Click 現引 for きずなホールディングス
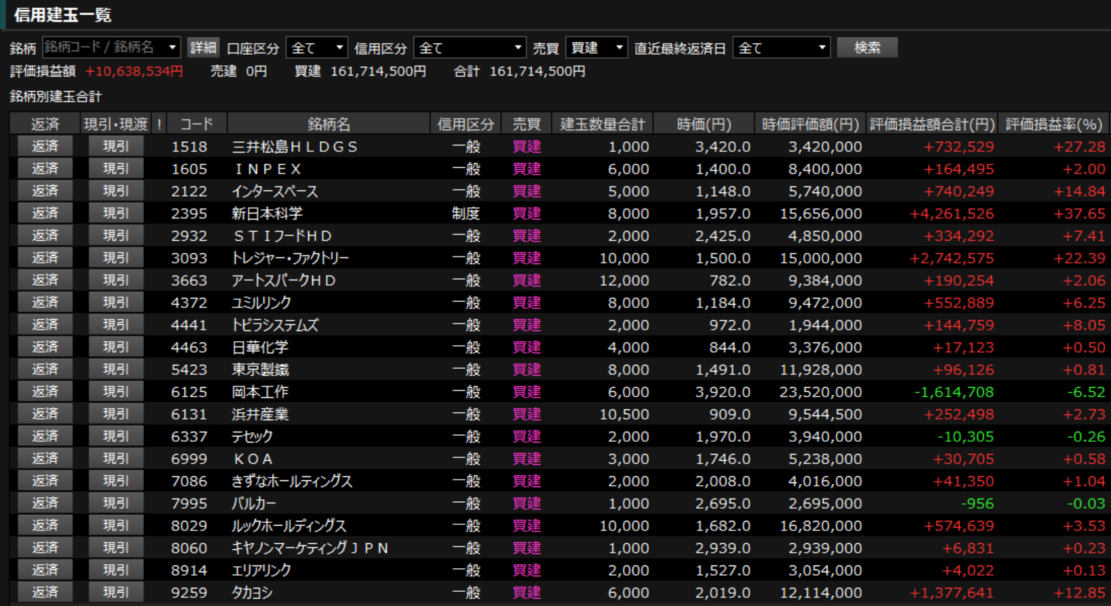The height and width of the screenshot is (606, 1111). click(x=116, y=480)
